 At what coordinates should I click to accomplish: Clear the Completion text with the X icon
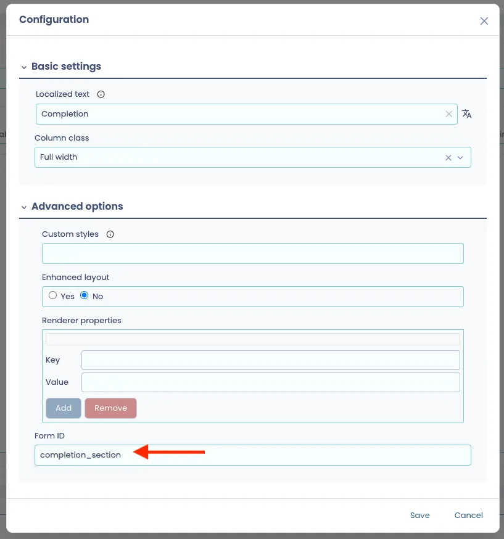[448, 114]
